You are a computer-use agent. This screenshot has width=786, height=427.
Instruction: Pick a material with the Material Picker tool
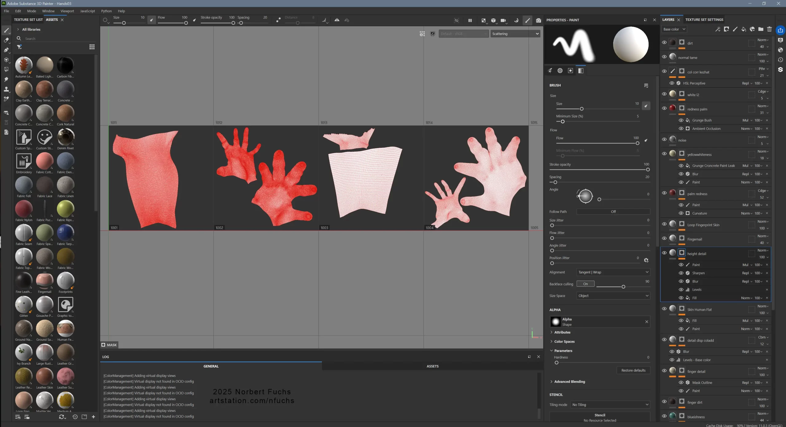(6, 99)
